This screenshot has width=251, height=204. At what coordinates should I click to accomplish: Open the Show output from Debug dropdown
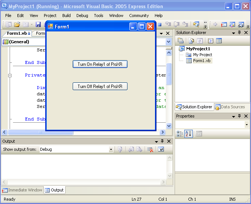click(111, 150)
